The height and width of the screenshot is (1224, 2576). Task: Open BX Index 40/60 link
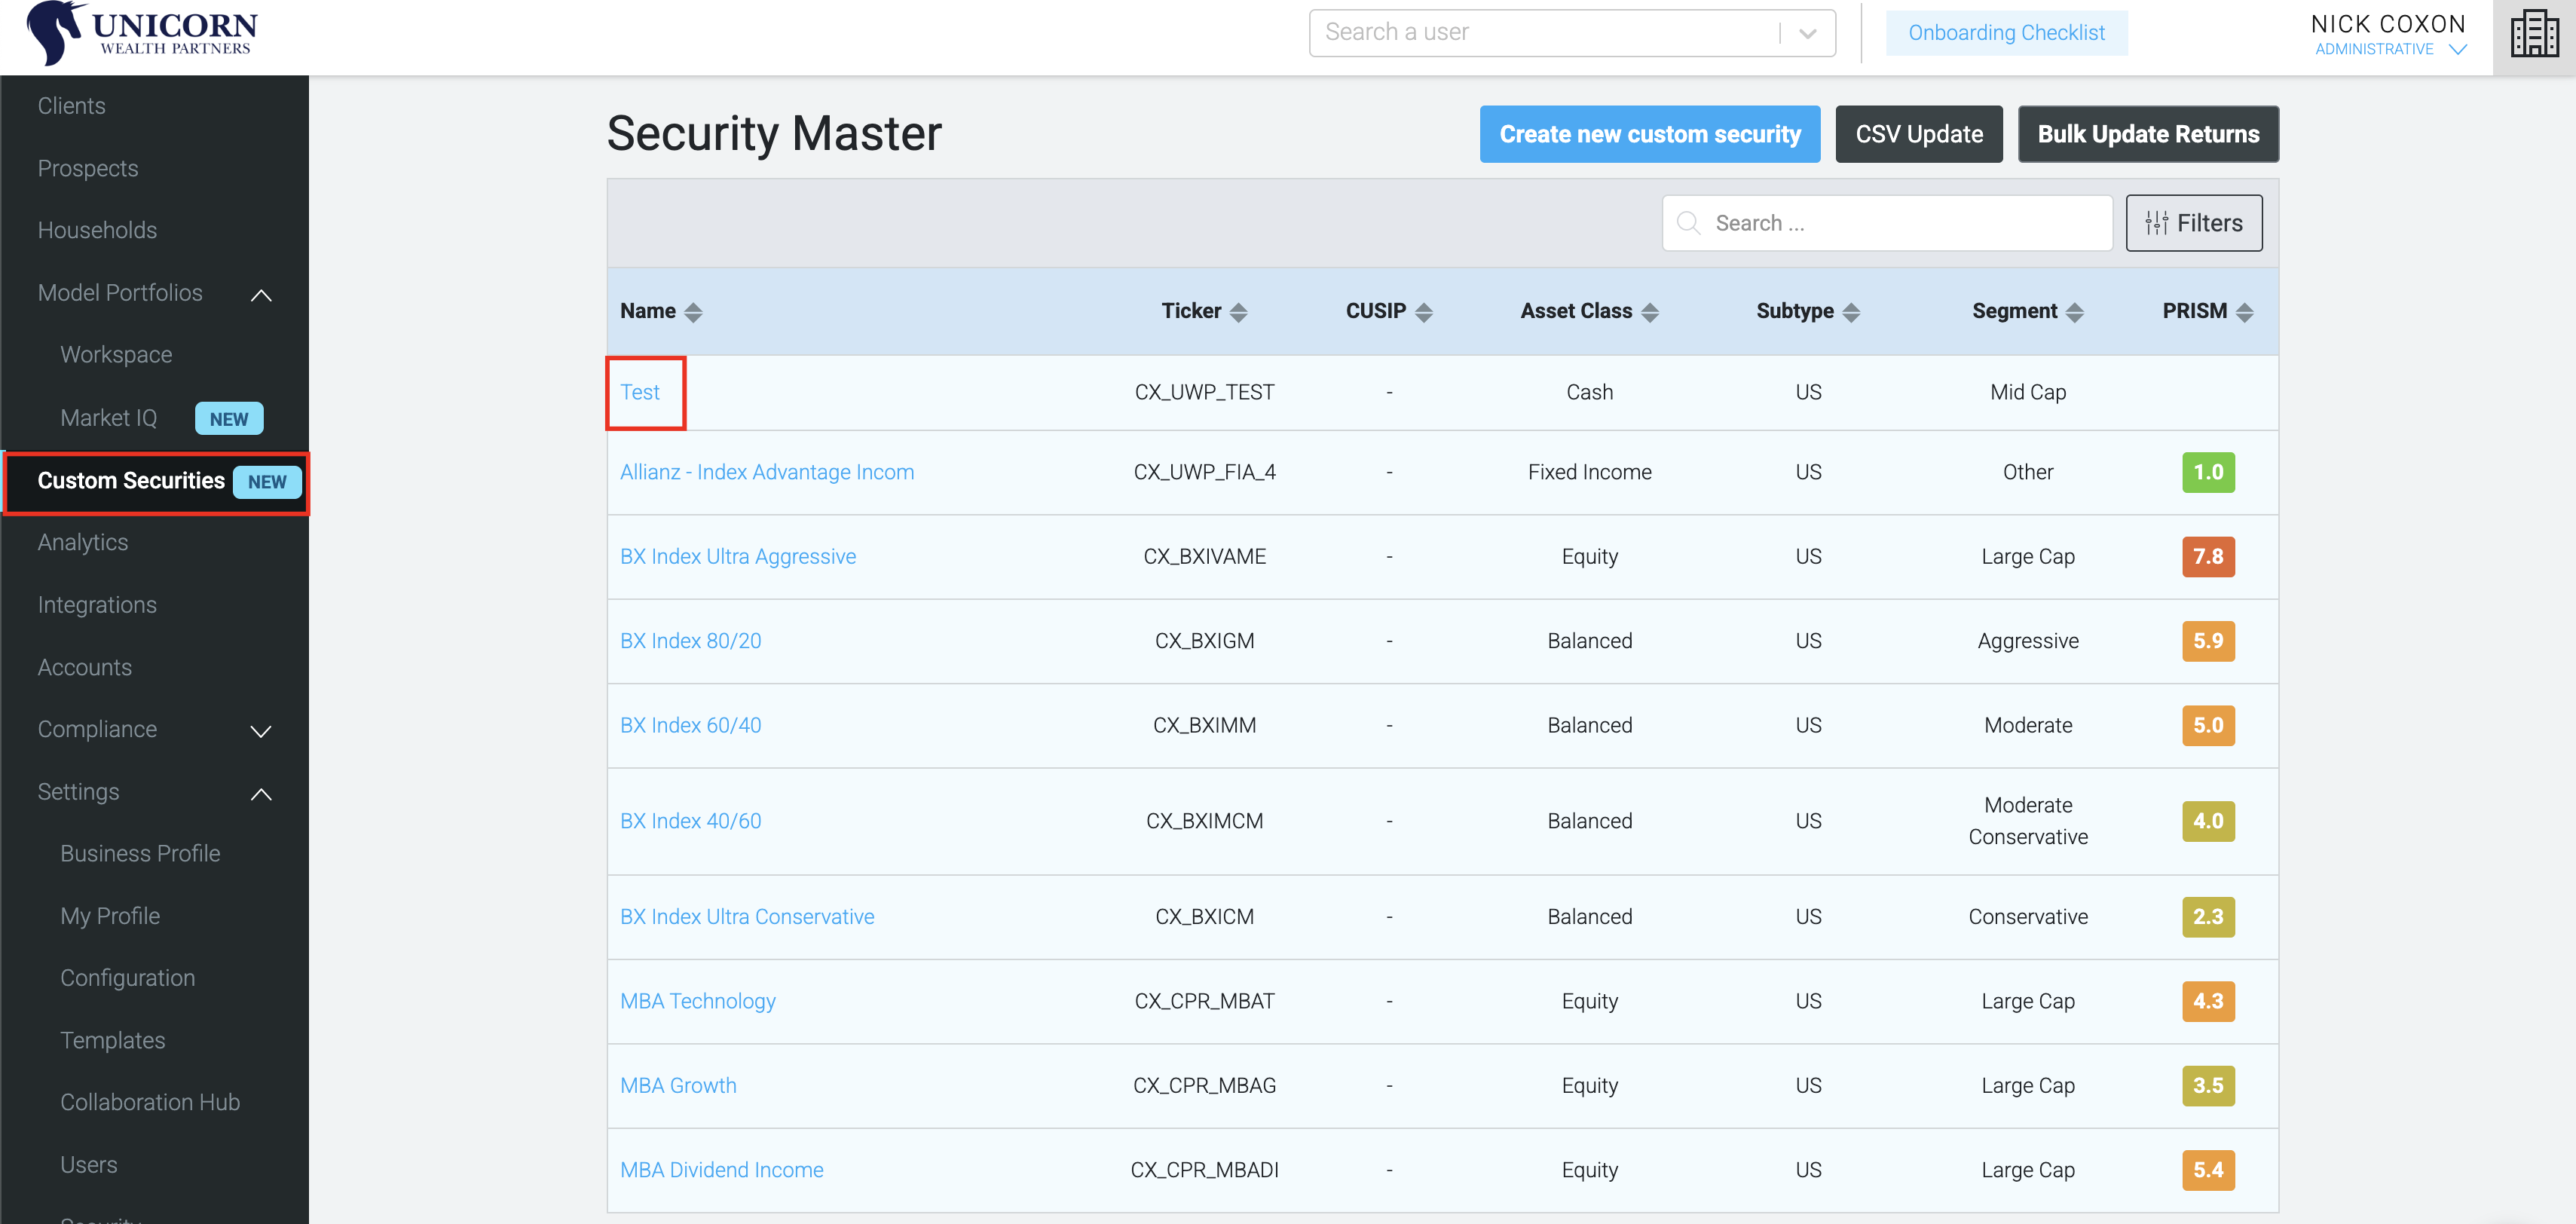click(x=690, y=821)
